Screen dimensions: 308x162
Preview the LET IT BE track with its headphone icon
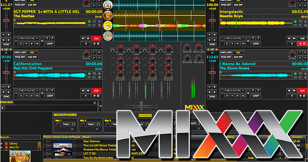tap(48, 154)
